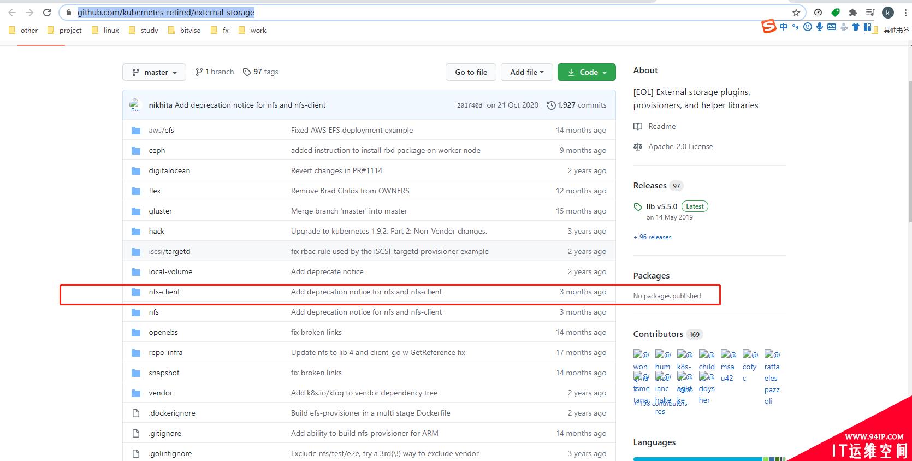This screenshot has width=912, height=461.
Task: Open the Contributors 169 heading link
Action: (668, 334)
